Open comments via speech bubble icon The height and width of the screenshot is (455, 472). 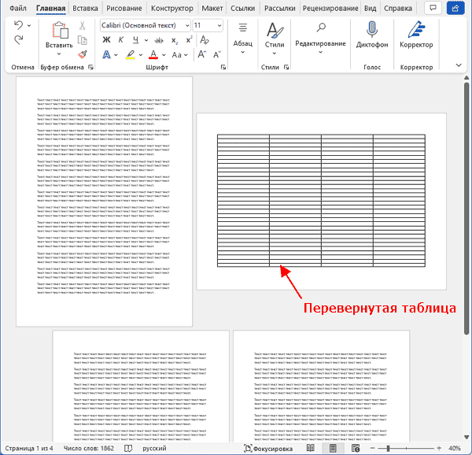430,8
